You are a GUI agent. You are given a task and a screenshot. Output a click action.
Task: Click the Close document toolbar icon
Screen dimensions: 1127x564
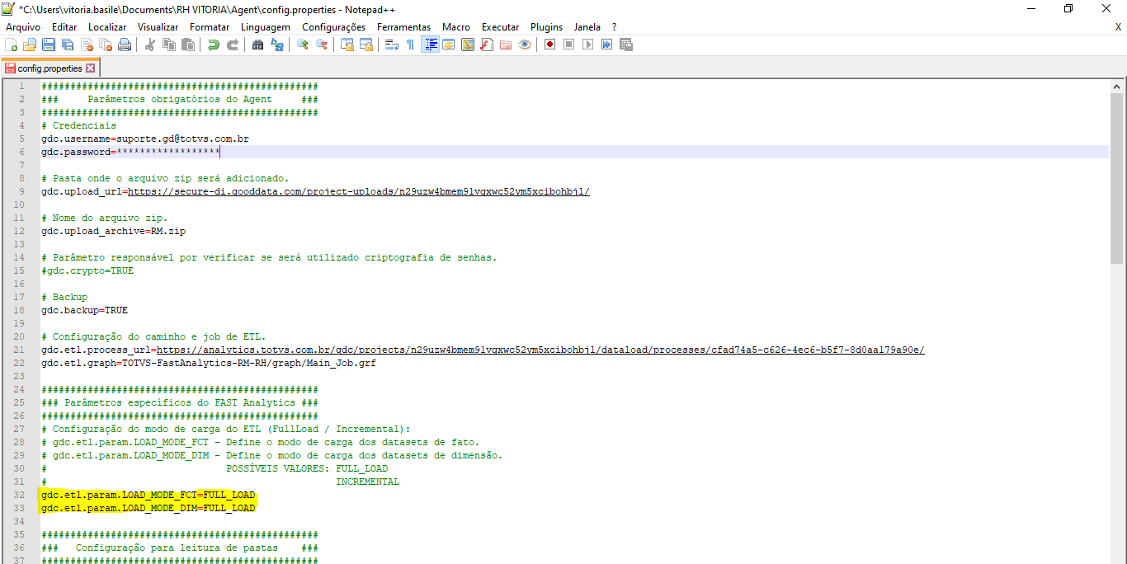pyautogui.click(x=87, y=45)
